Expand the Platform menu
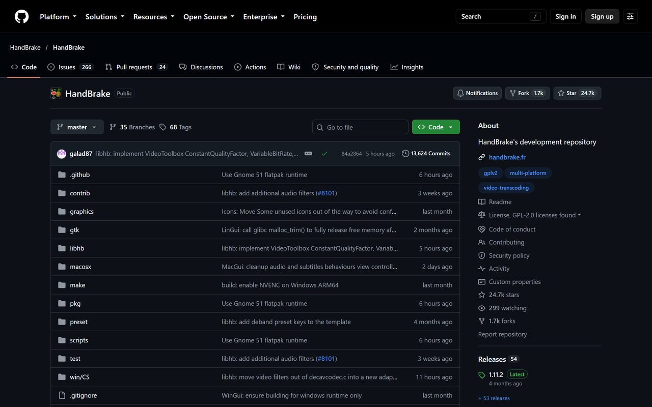 pyautogui.click(x=58, y=17)
